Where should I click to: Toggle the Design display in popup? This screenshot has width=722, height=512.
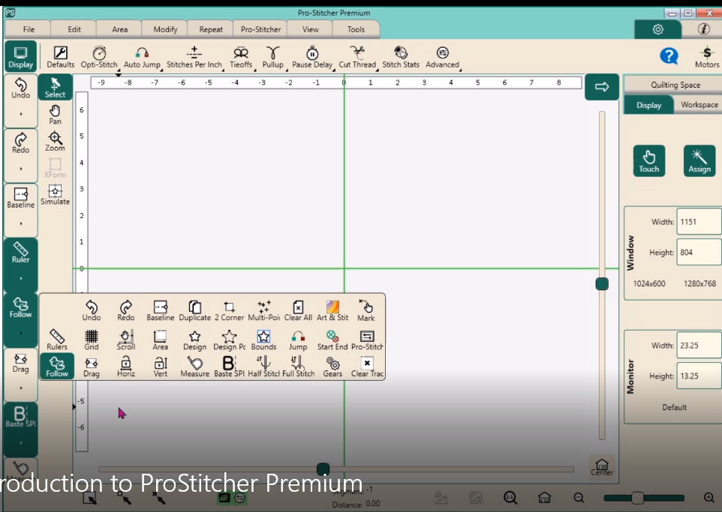pyautogui.click(x=195, y=340)
